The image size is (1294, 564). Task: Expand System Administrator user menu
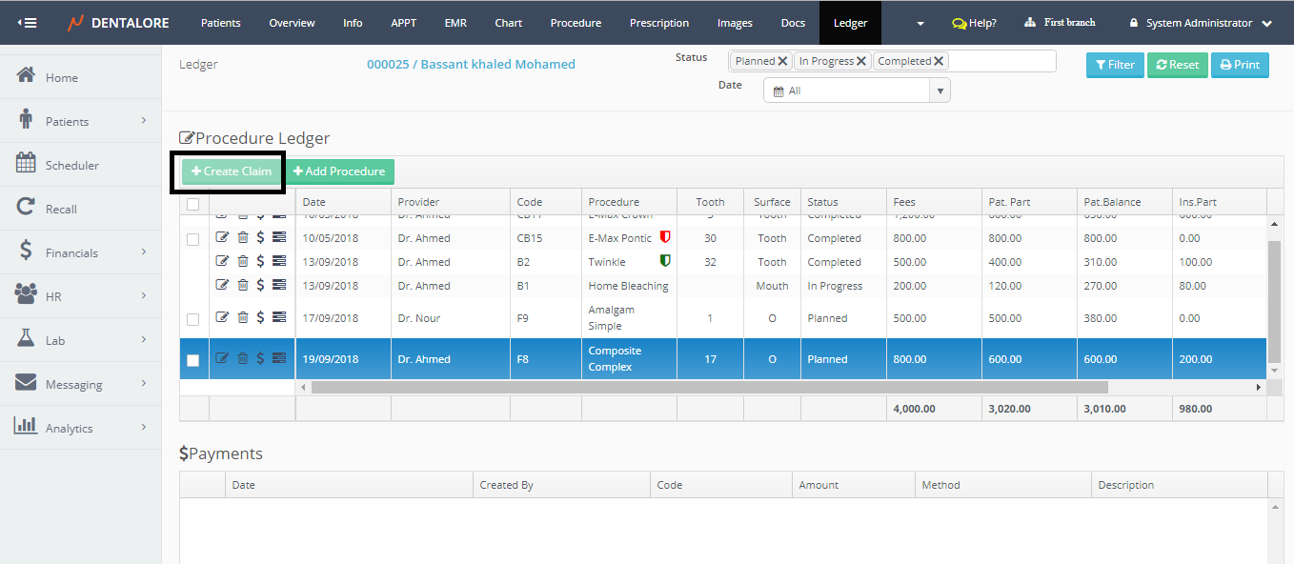(x=1265, y=23)
